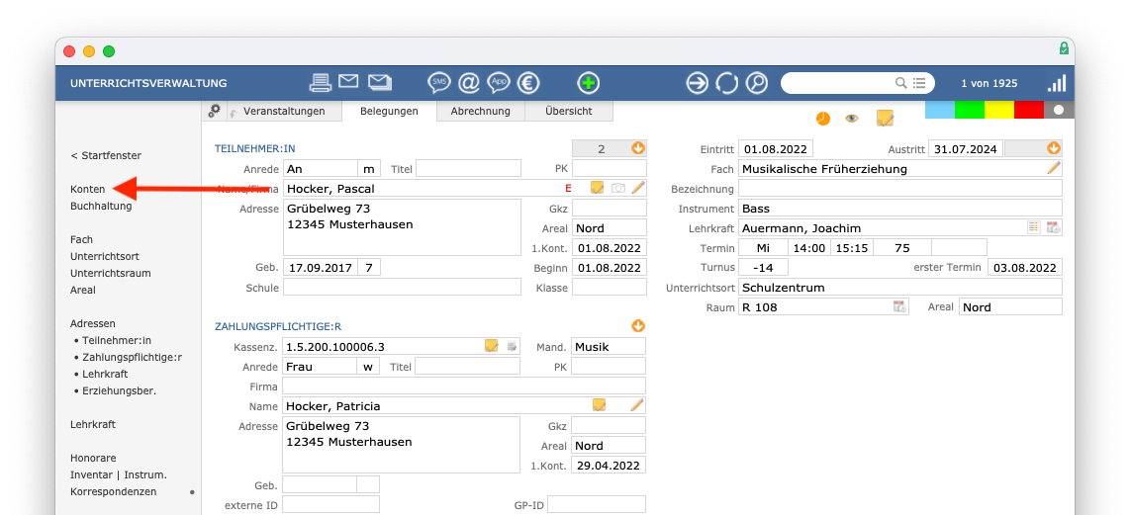Click the Eintritt date field 01.08.2022

point(776,149)
